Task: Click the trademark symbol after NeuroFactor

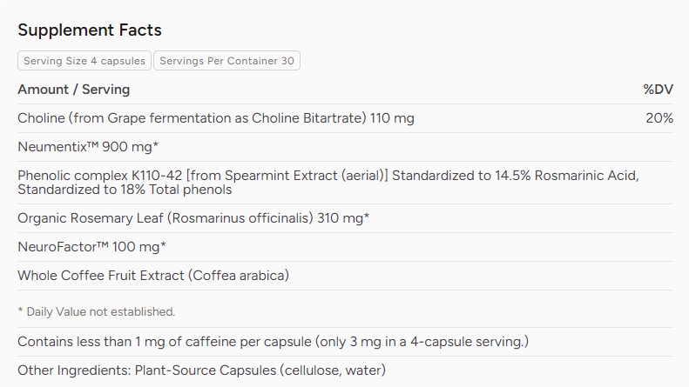Action: pyautogui.click(x=102, y=244)
